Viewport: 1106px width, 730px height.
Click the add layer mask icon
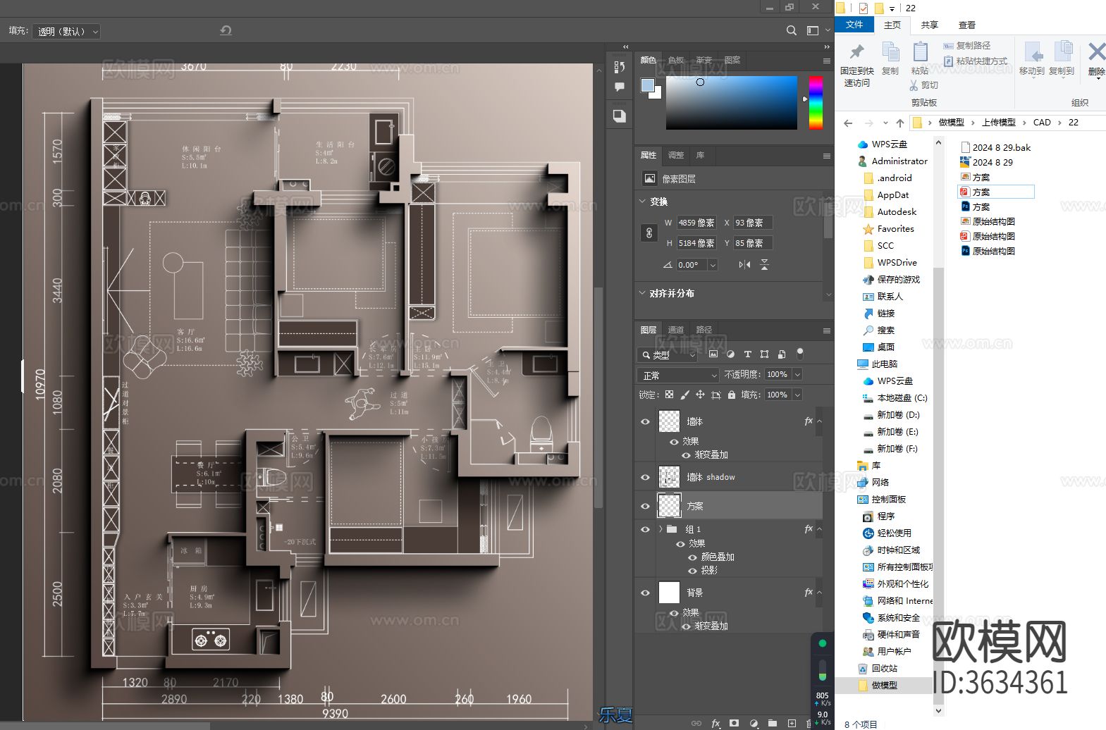pyautogui.click(x=734, y=723)
